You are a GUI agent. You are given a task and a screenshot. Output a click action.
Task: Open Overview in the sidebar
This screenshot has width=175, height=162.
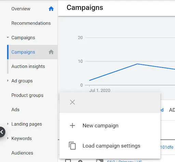pyautogui.click(x=21, y=9)
